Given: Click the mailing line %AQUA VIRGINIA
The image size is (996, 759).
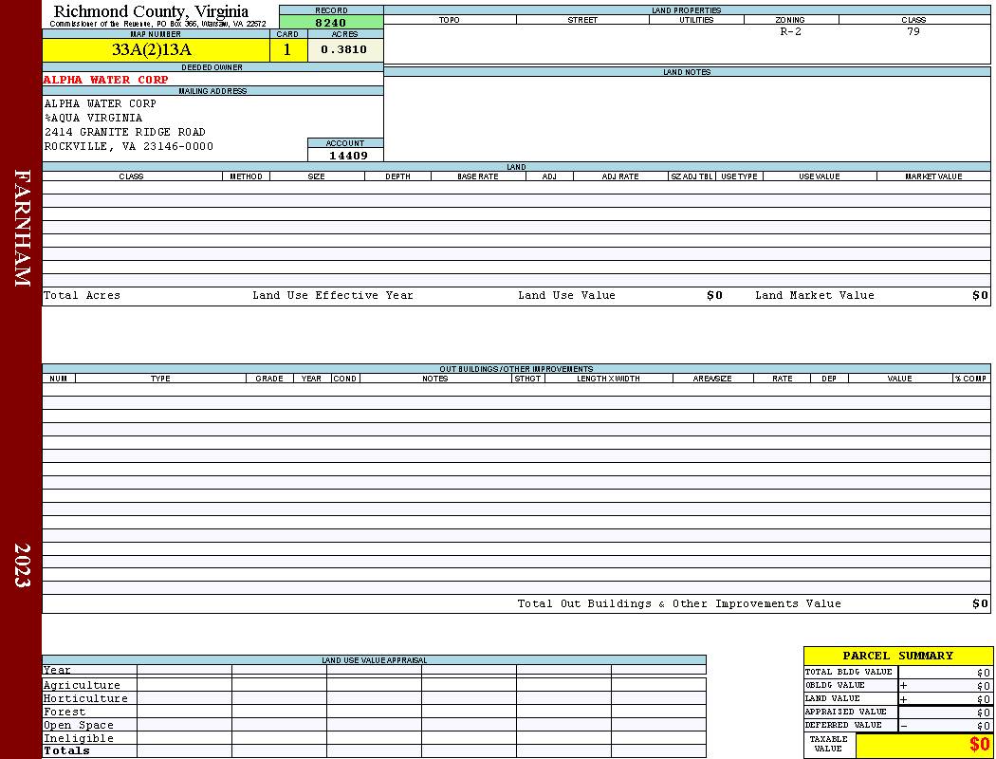Looking at the screenshot, I should (x=93, y=119).
